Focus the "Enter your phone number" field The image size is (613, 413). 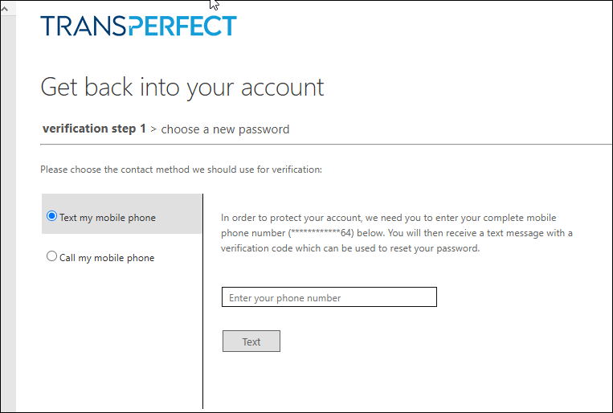tap(329, 297)
